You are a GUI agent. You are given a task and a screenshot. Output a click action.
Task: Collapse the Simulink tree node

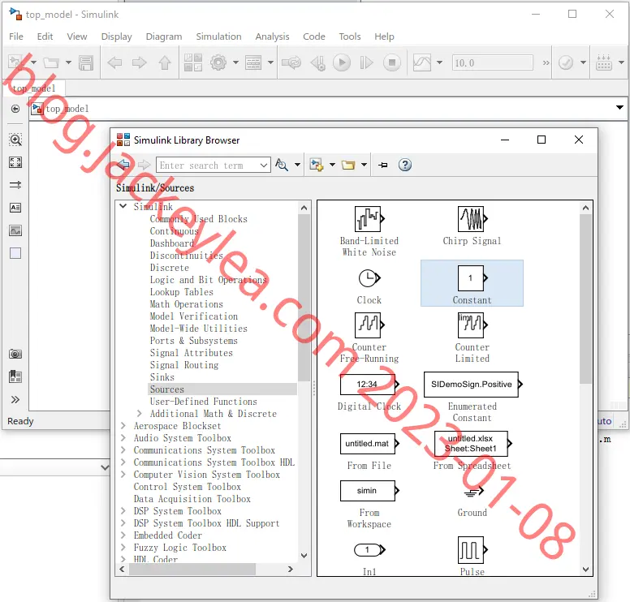click(123, 206)
